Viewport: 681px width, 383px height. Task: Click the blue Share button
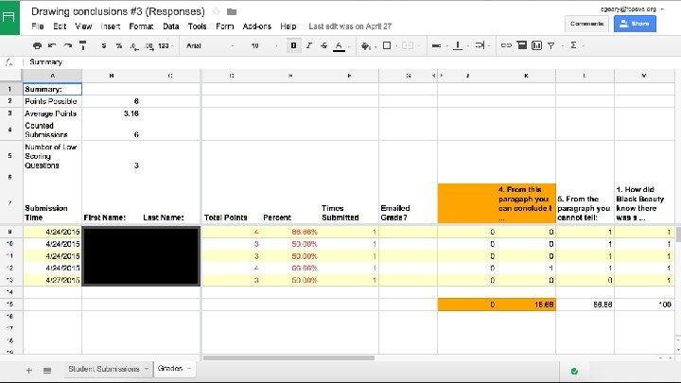point(635,24)
